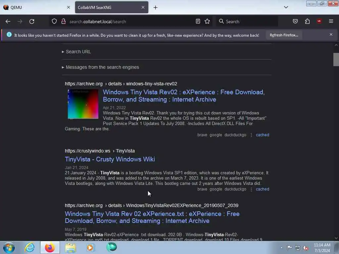Click the forward navigation arrow
This screenshot has height=254, width=339.
pyautogui.click(x=20, y=21)
